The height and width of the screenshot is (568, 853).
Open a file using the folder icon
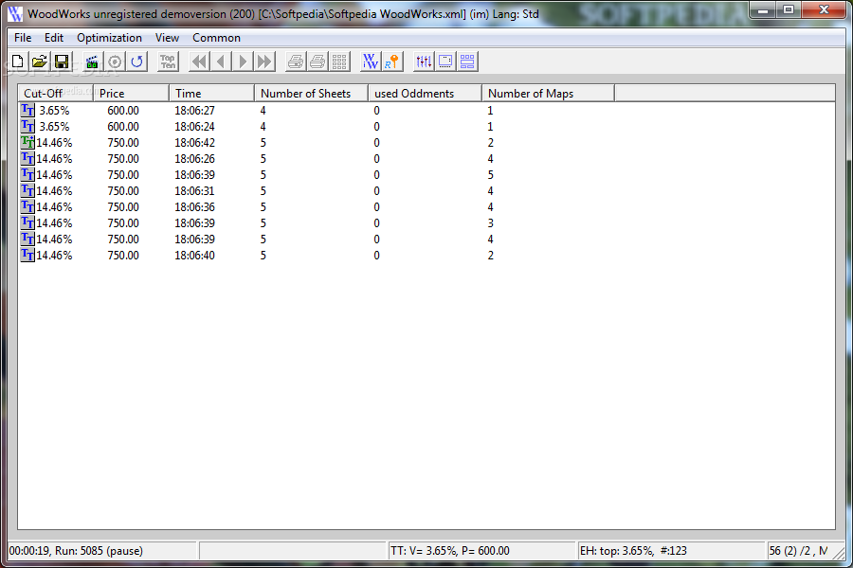coord(39,62)
